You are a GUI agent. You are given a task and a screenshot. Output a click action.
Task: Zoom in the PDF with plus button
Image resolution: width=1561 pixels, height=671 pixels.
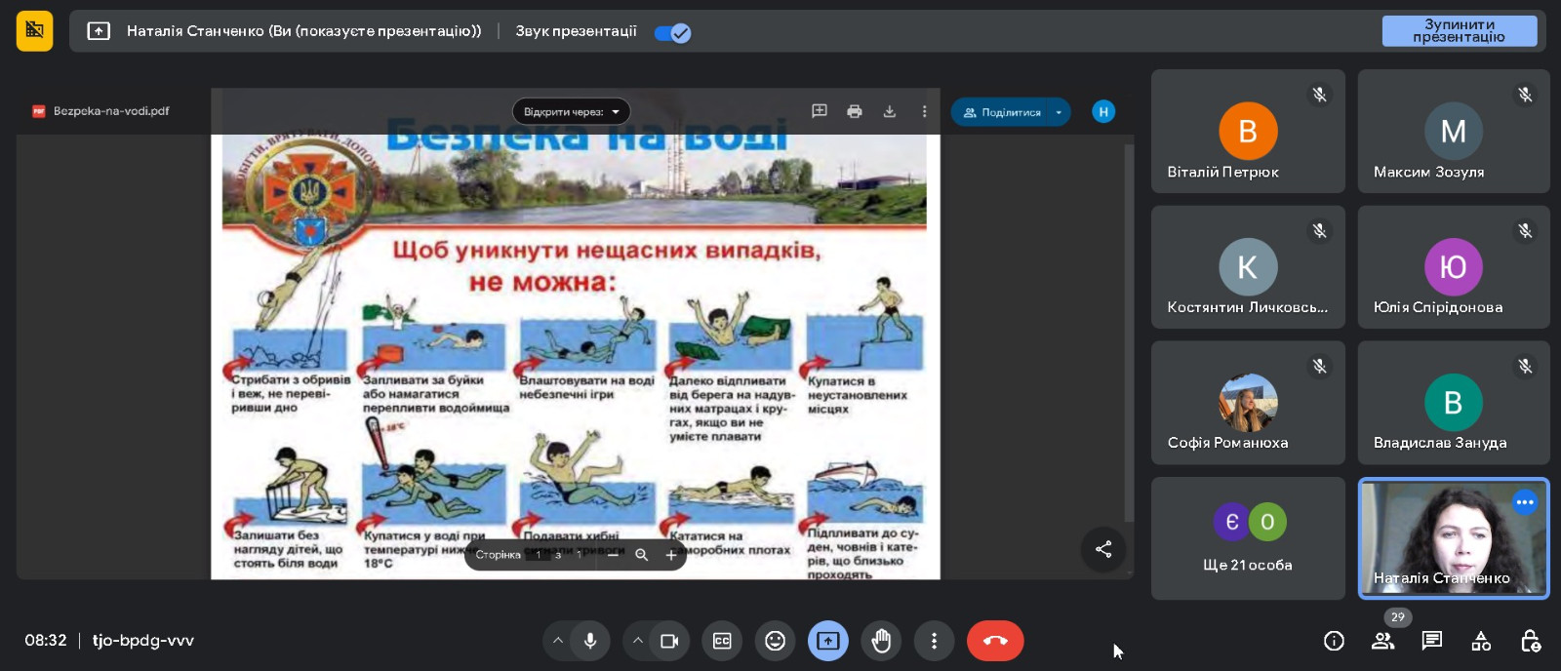(x=671, y=555)
